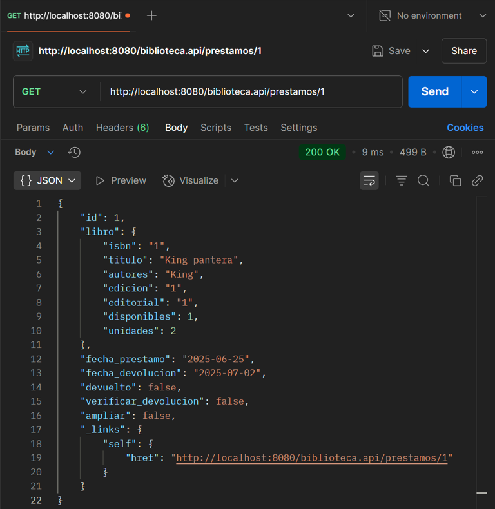Click the "titulo": "King pantera" line
The height and width of the screenshot is (509, 495).
tap(173, 260)
